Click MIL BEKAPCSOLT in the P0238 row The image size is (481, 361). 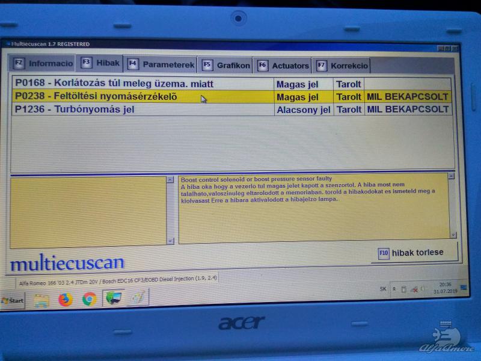(x=408, y=97)
